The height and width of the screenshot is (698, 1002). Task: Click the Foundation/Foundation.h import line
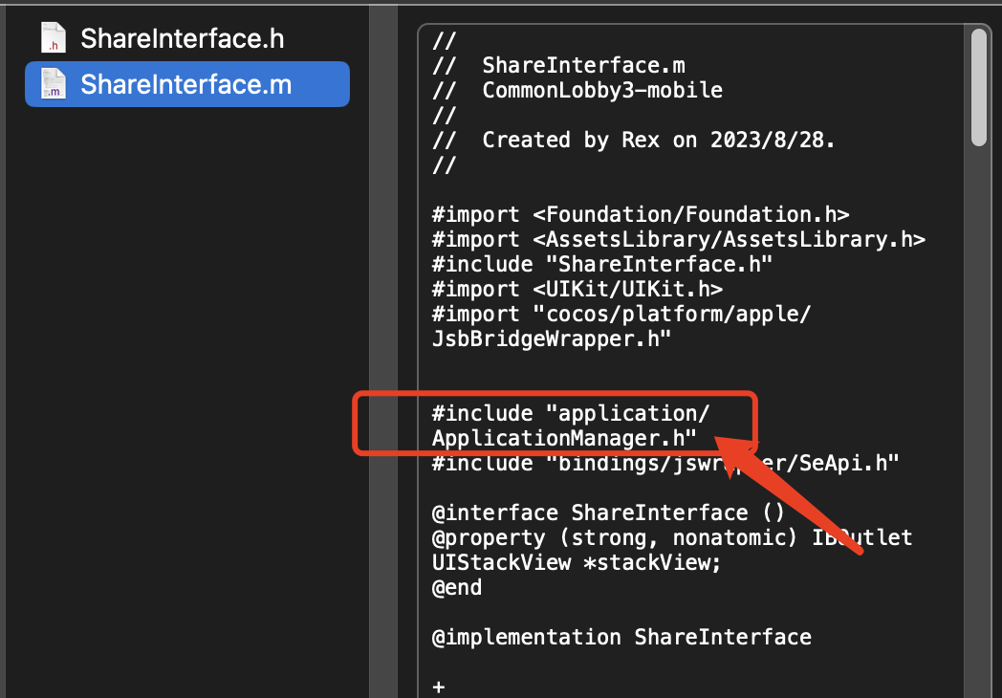tap(641, 214)
